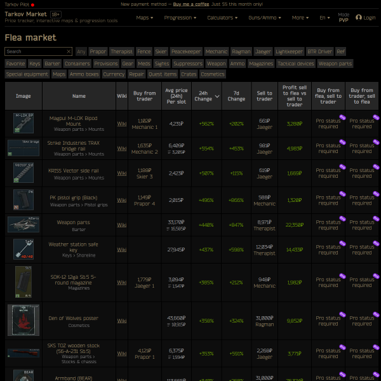This screenshot has width=381, height=381.
Task: Sort by Avg price (24h) column header
Action: pyautogui.click(x=177, y=96)
